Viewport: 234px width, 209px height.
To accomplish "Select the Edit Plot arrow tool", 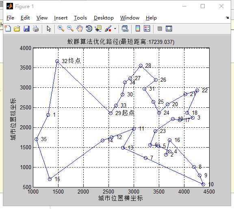I will coord(49,29).
